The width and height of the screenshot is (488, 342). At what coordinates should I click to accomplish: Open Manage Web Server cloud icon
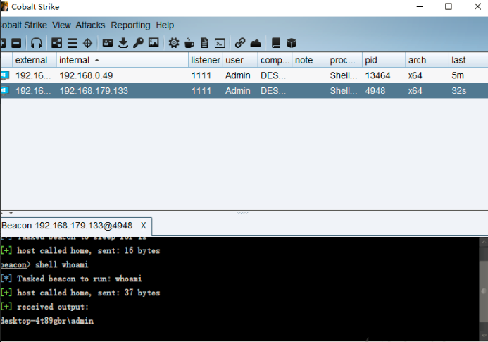click(256, 43)
